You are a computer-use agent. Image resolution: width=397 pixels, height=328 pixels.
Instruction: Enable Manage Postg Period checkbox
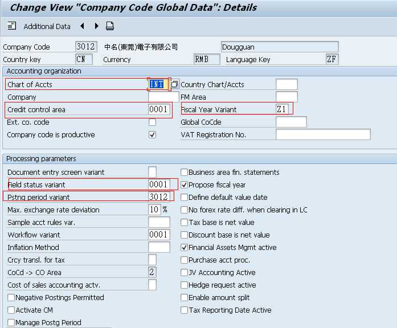pyautogui.click(x=11, y=322)
